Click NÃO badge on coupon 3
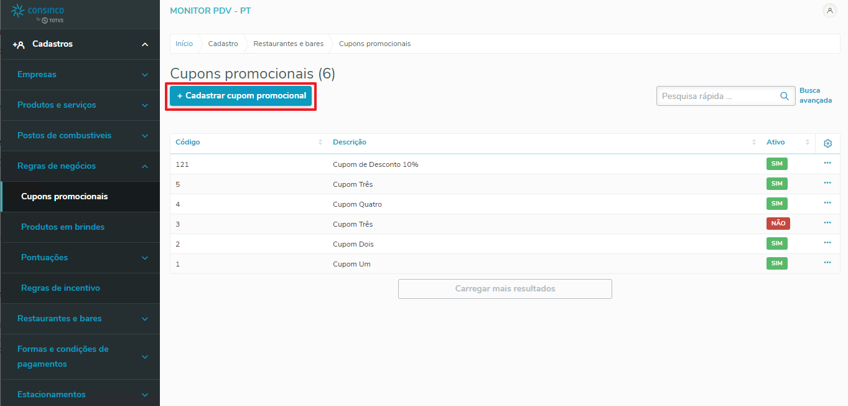Image resolution: width=848 pixels, height=406 pixels. point(778,224)
